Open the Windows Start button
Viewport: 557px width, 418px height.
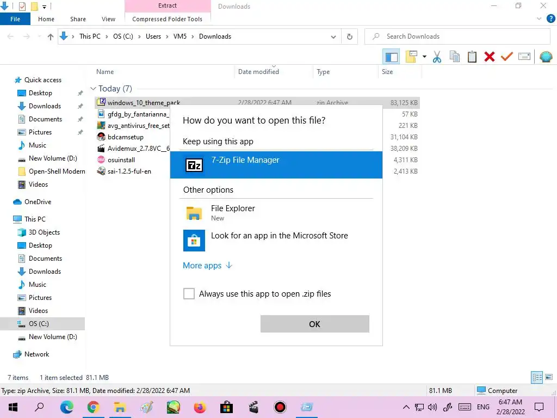pos(13,407)
